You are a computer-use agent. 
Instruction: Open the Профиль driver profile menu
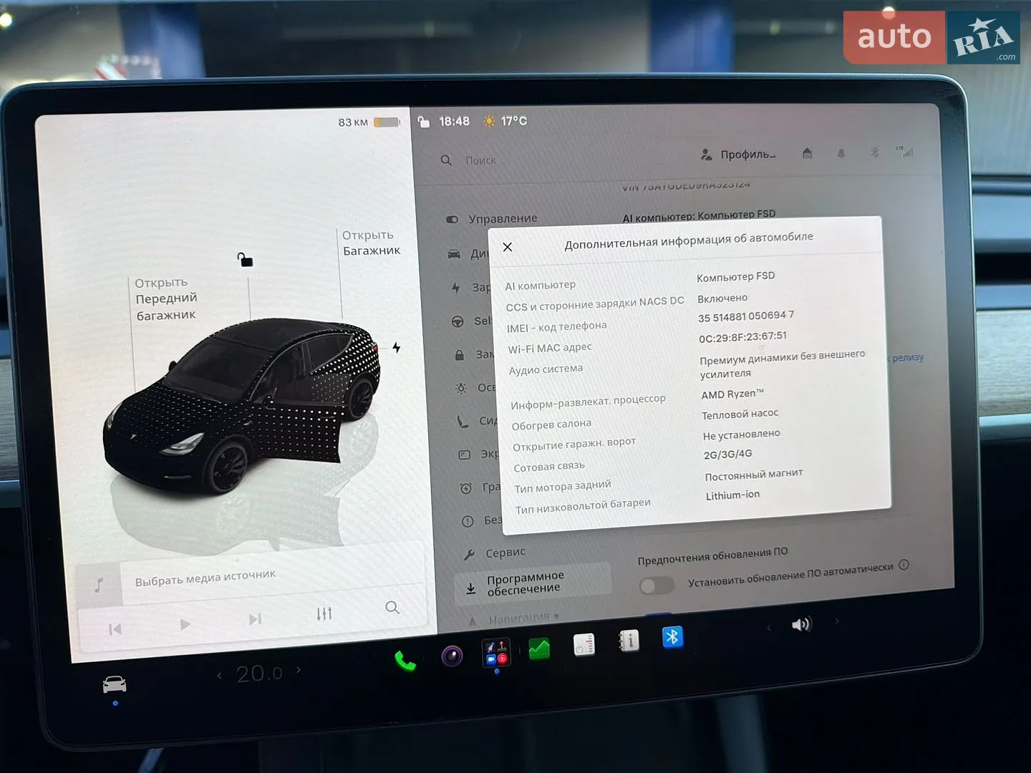(x=738, y=155)
